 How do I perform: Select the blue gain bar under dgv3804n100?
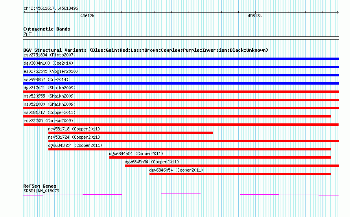(x=181, y=67)
